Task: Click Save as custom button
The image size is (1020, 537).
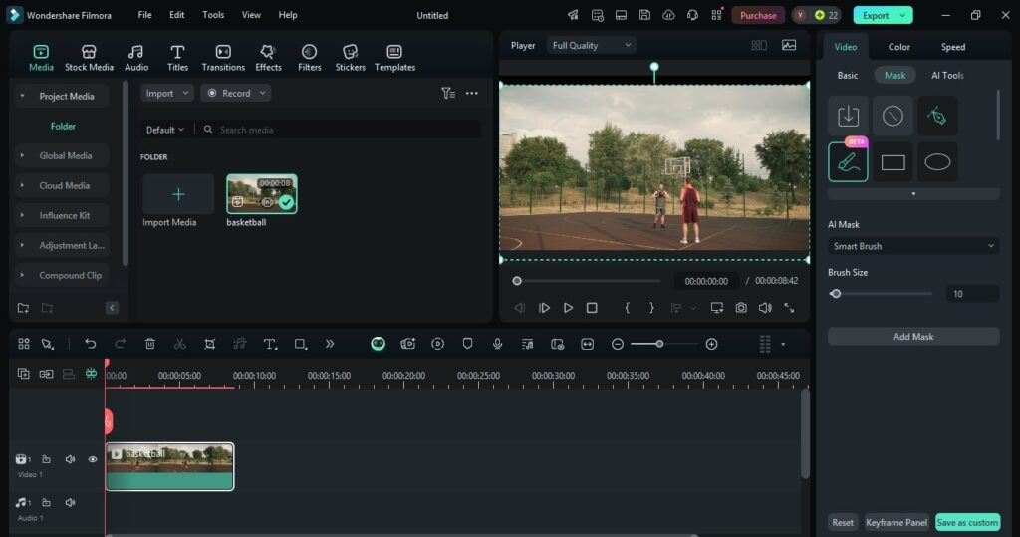Action: click(967, 522)
